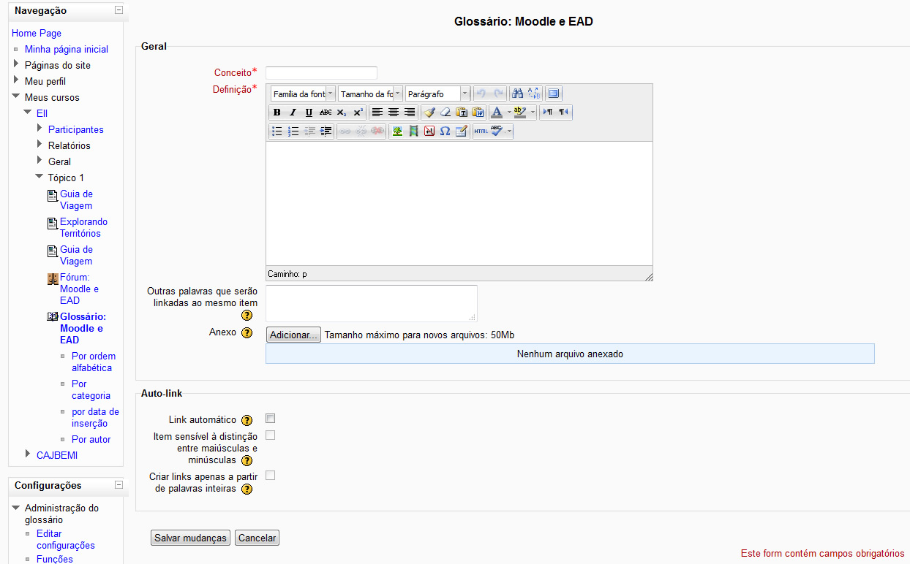Open help for Anexo field

[247, 333]
